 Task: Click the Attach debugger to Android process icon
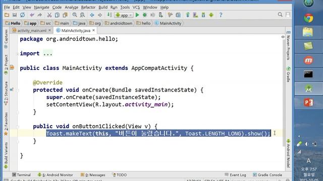(160, 15)
